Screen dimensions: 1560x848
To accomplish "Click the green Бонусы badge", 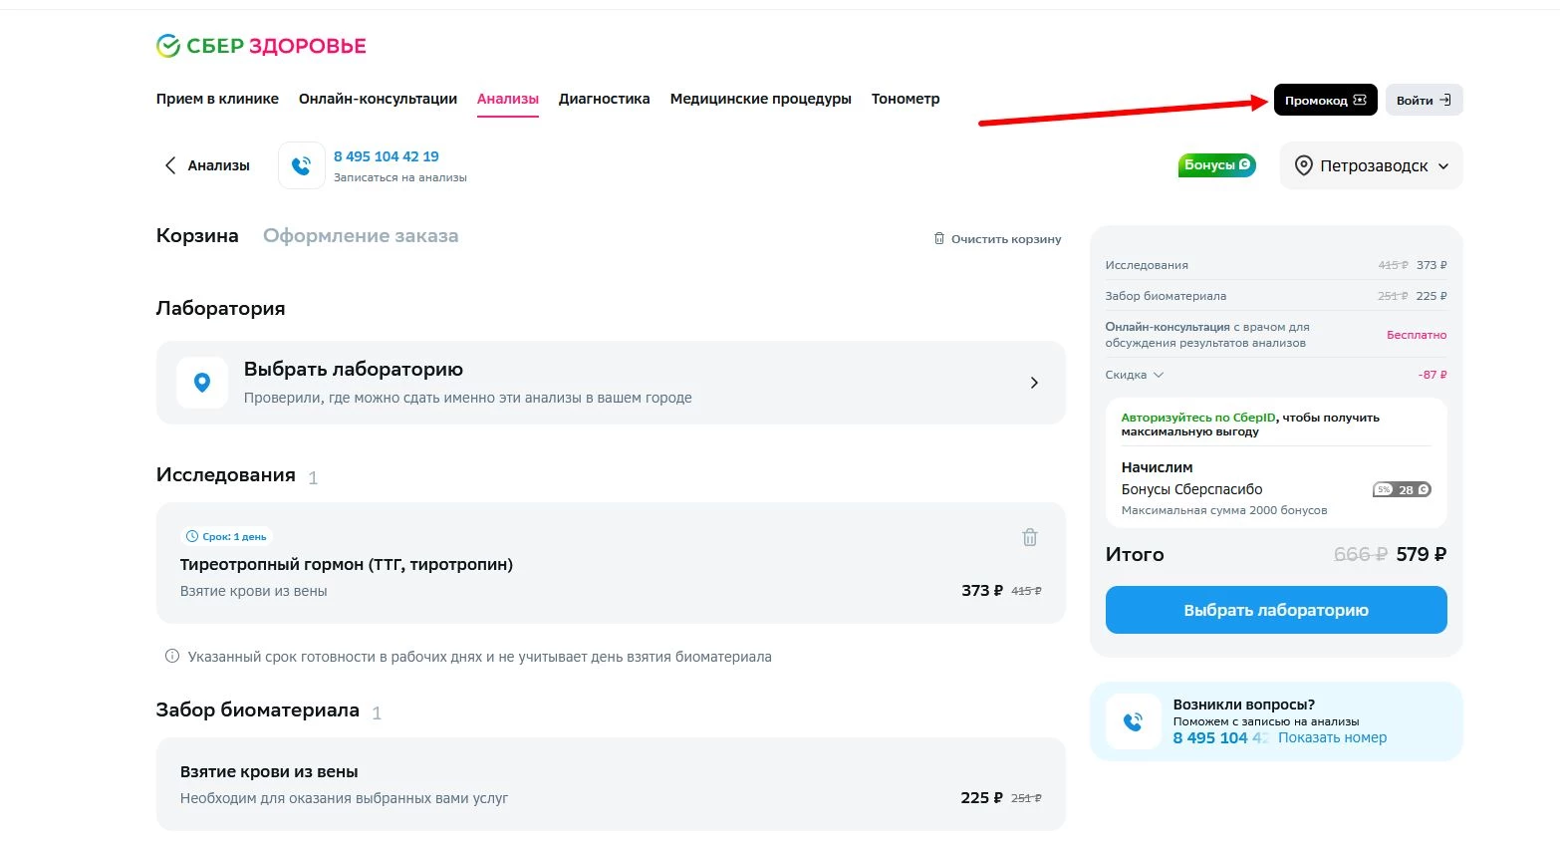I will tap(1216, 165).
